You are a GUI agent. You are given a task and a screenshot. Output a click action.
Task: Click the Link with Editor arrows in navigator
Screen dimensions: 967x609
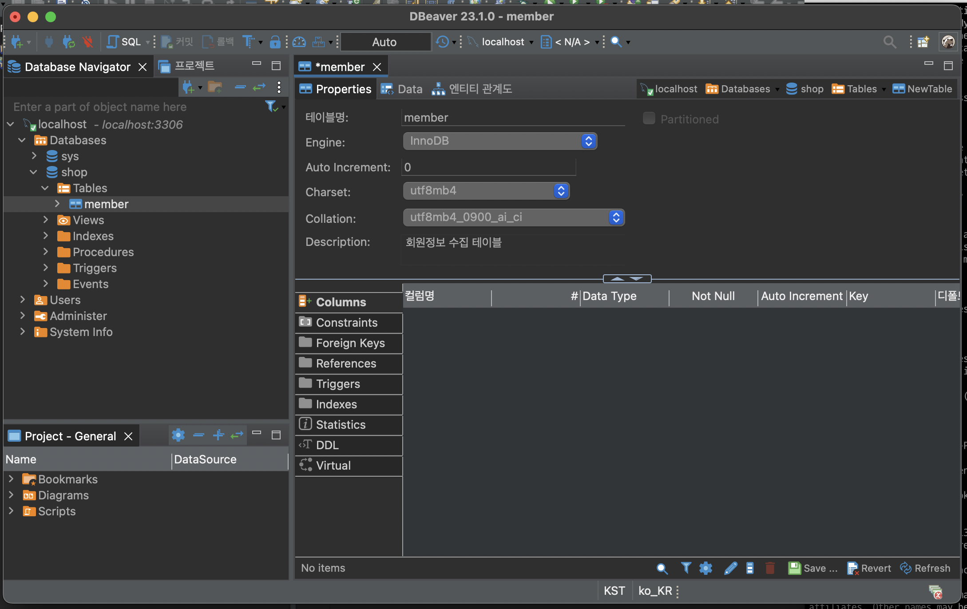[259, 87]
